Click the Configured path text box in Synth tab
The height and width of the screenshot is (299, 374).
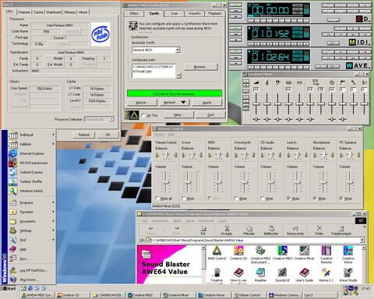coord(153,71)
